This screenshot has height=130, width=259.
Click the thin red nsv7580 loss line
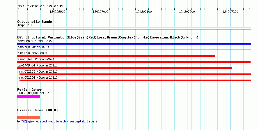(x=134, y=50)
